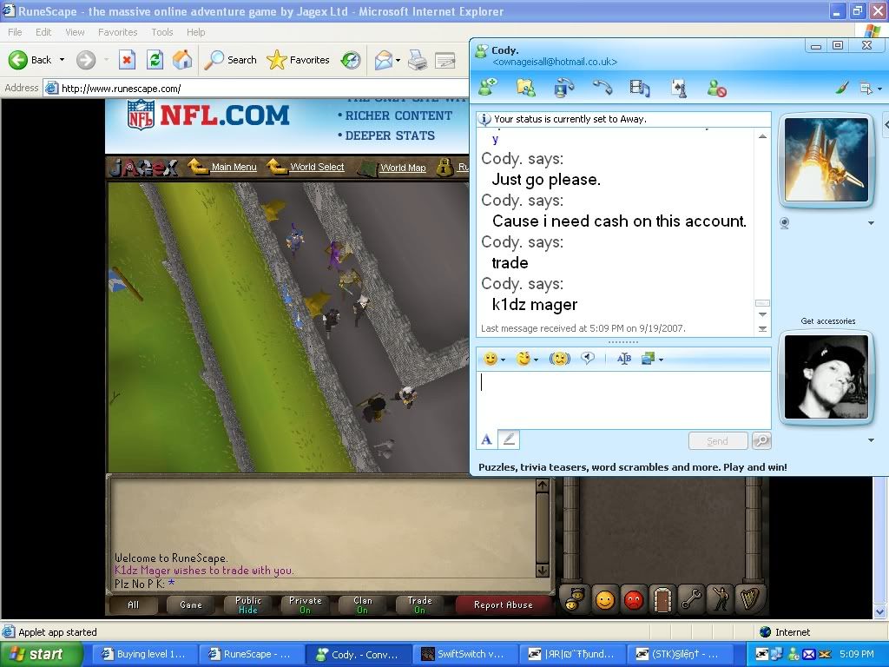
Task: Click Cody's rocket display picture
Action: pyautogui.click(x=826, y=161)
